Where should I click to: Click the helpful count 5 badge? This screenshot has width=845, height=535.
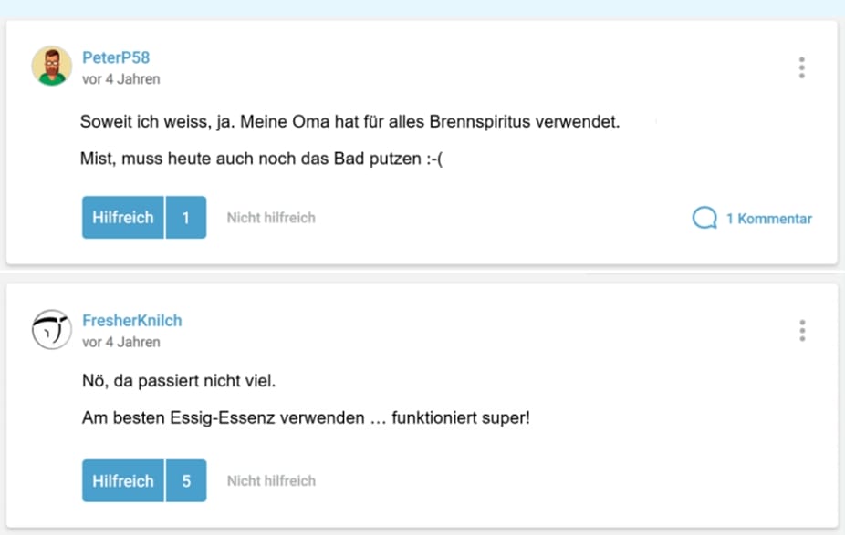tap(186, 480)
